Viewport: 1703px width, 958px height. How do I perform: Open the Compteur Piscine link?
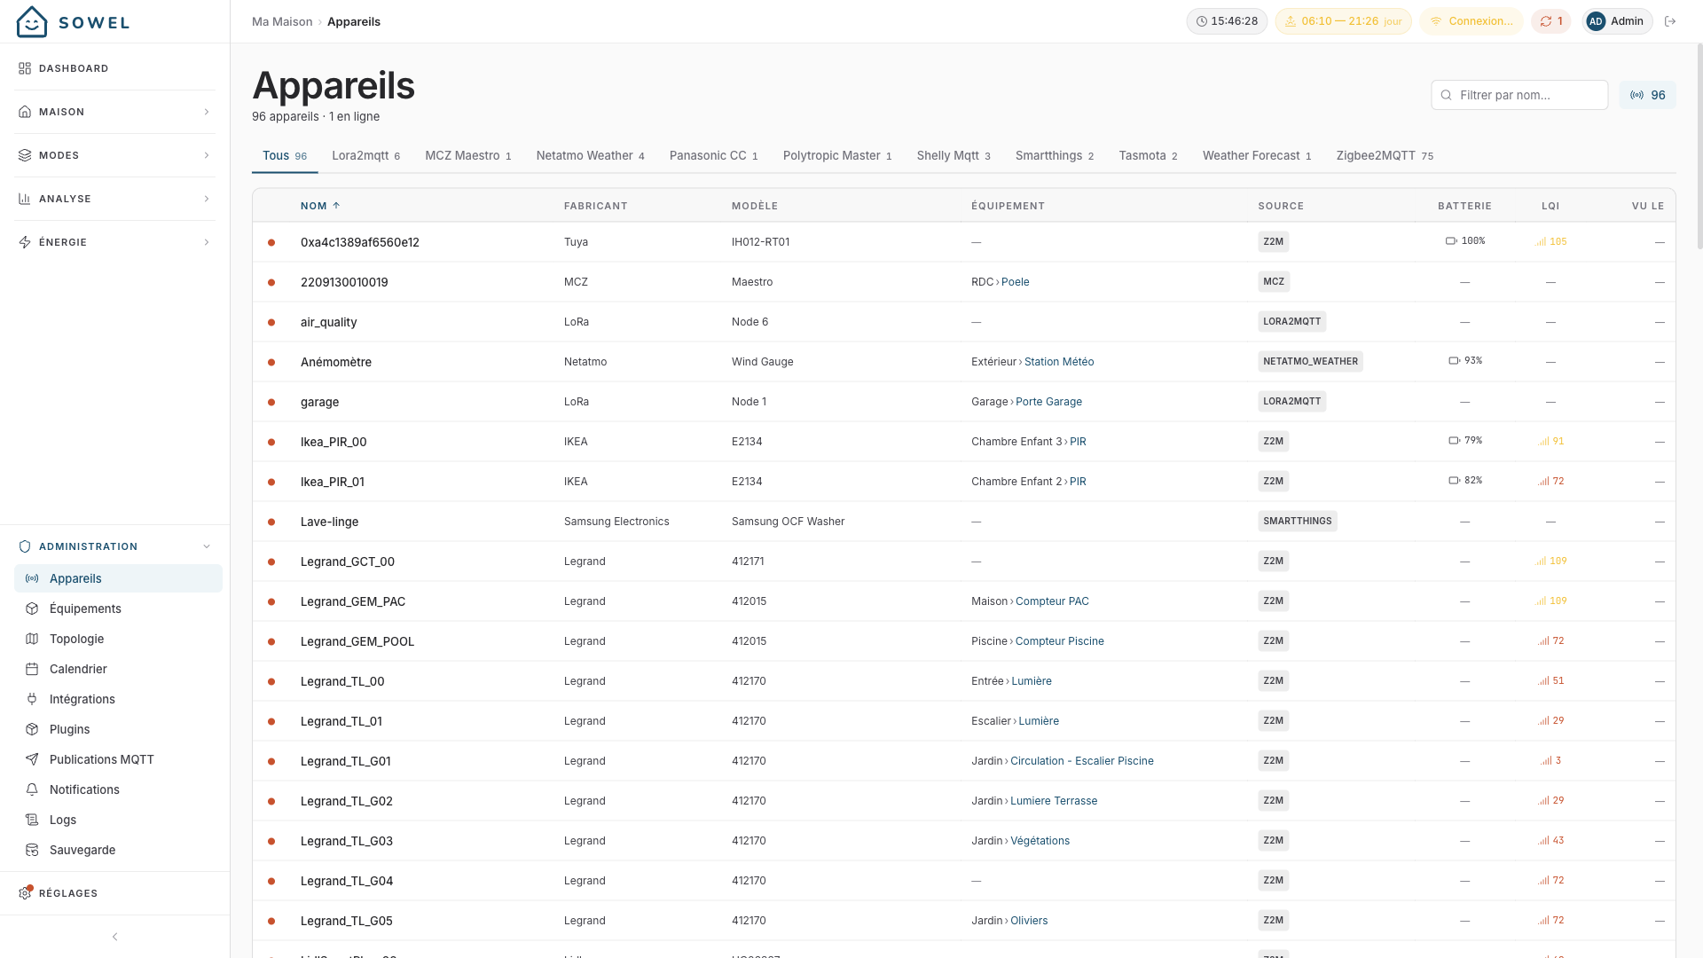[1059, 641]
